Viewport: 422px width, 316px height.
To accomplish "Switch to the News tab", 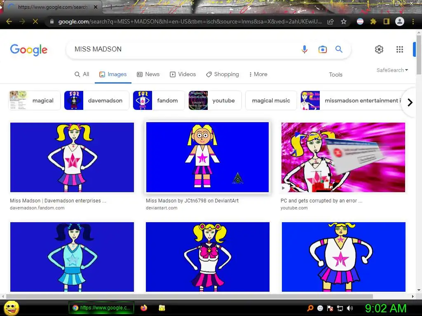I will click(x=148, y=74).
